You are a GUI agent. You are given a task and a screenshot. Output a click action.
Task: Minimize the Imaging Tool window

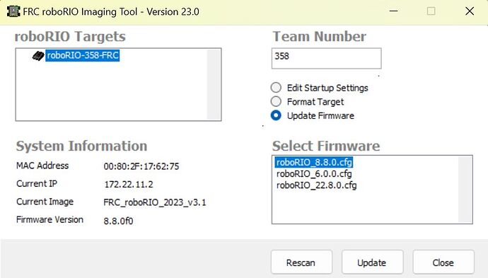tap(393, 11)
